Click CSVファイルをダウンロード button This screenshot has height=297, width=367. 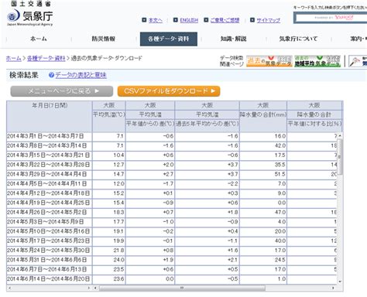tap(169, 91)
